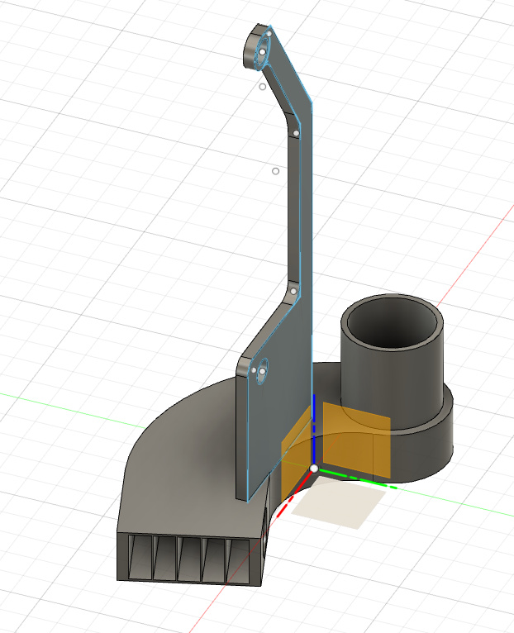Select the orange origin plane overlapping the cylinder base
Image resolution: width=514 pixels, height=633 pixels.
click(x=356, y=440)
